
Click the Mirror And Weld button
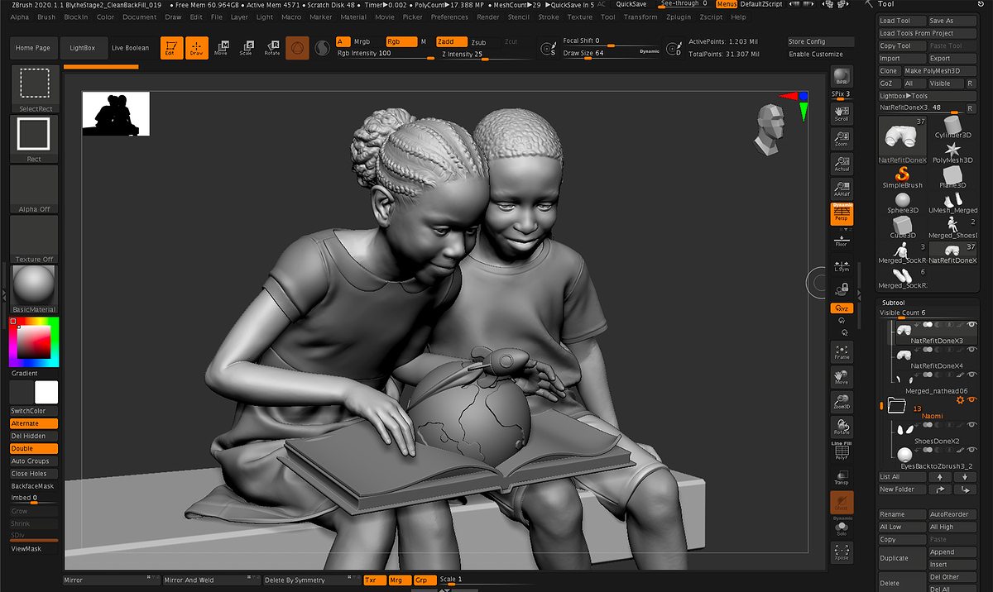[x=210, y=580]
